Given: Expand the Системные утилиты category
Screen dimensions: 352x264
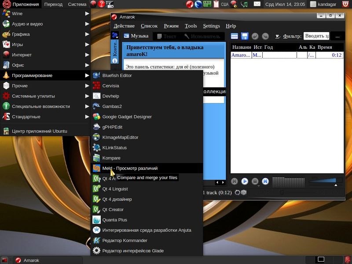Looking at the screenshot, I should coord(45,96).
